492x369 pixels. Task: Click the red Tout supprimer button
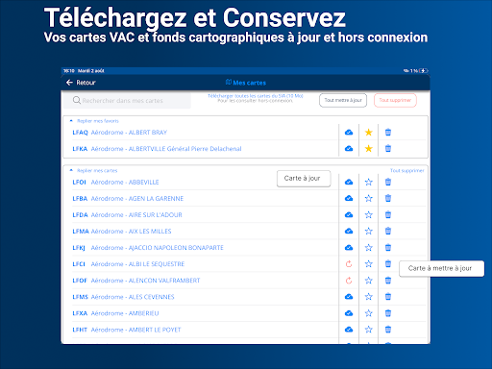[x=395, y=100]
